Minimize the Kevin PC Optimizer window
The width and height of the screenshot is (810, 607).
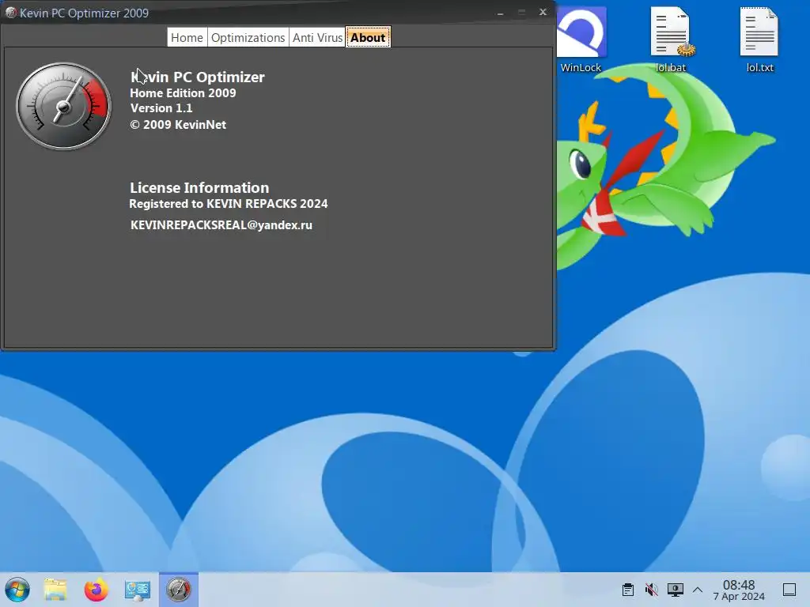[x=500, y=13]
